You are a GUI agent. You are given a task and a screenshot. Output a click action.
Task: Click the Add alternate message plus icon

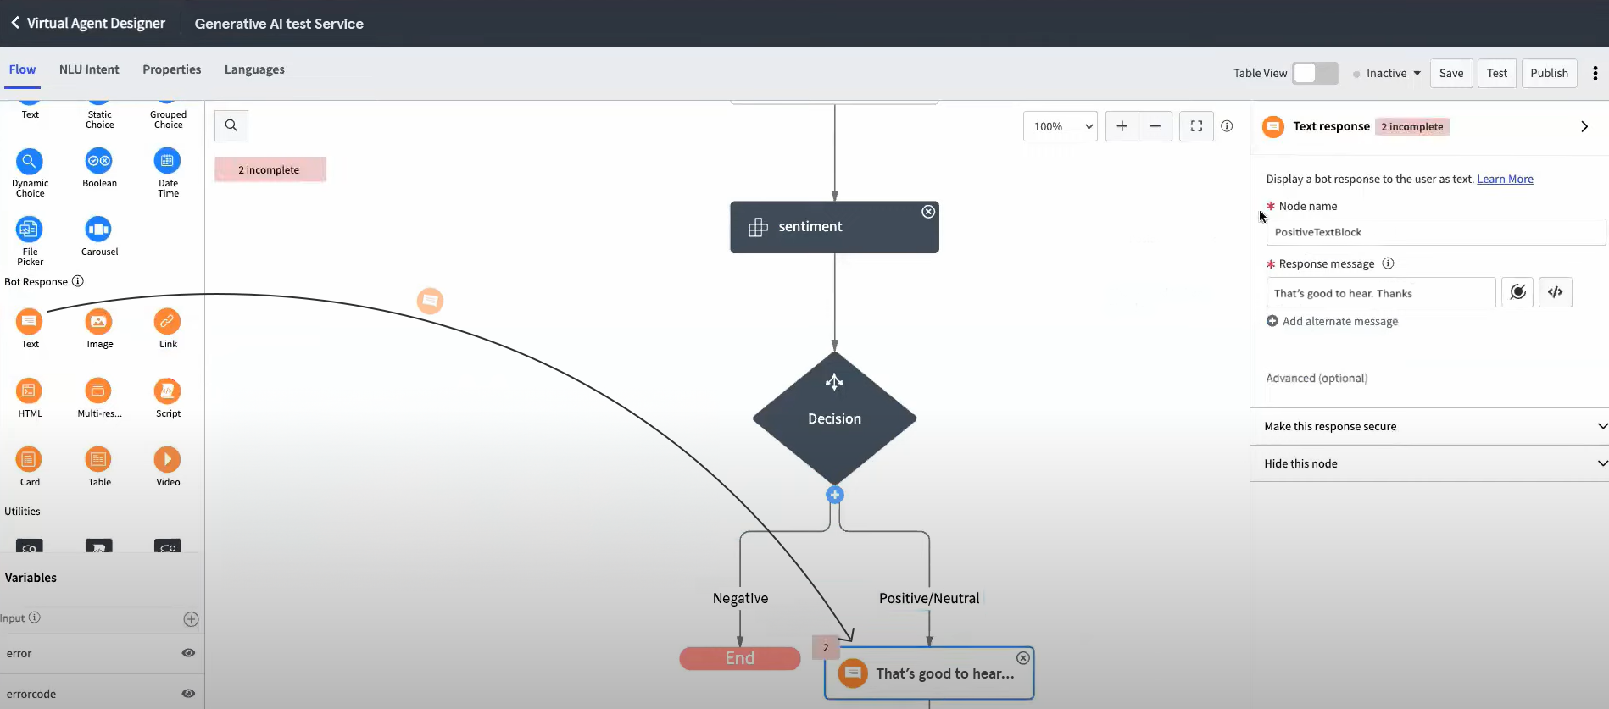coord(1272,321)
